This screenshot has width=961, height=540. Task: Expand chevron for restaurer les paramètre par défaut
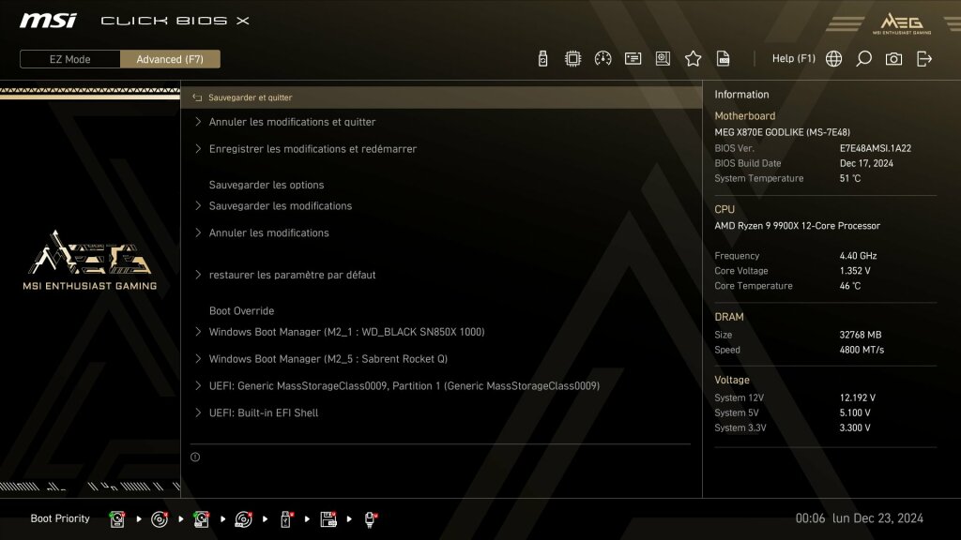point(197,275)
